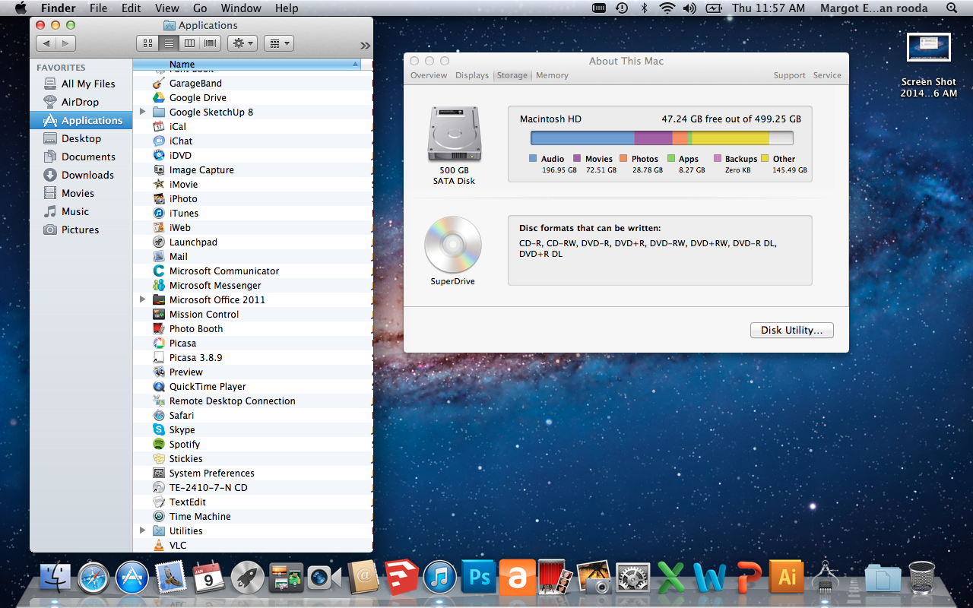973x608 pixels.
Task: Go back in Finder window
Action: (46, 43)
